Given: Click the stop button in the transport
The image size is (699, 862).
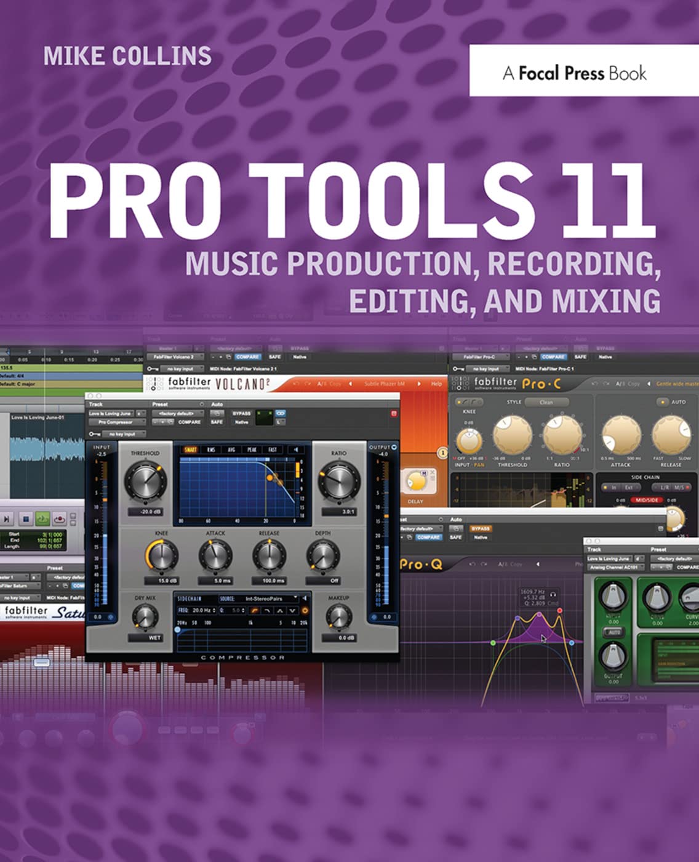Looking at the screenshot, I should pos(25,519).
